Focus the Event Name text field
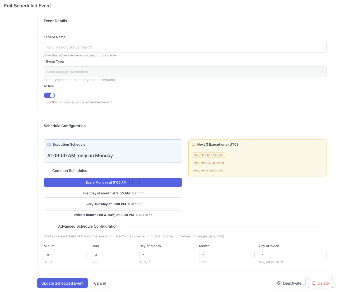Viewport: 354px width, 292px height. (185, 47)
